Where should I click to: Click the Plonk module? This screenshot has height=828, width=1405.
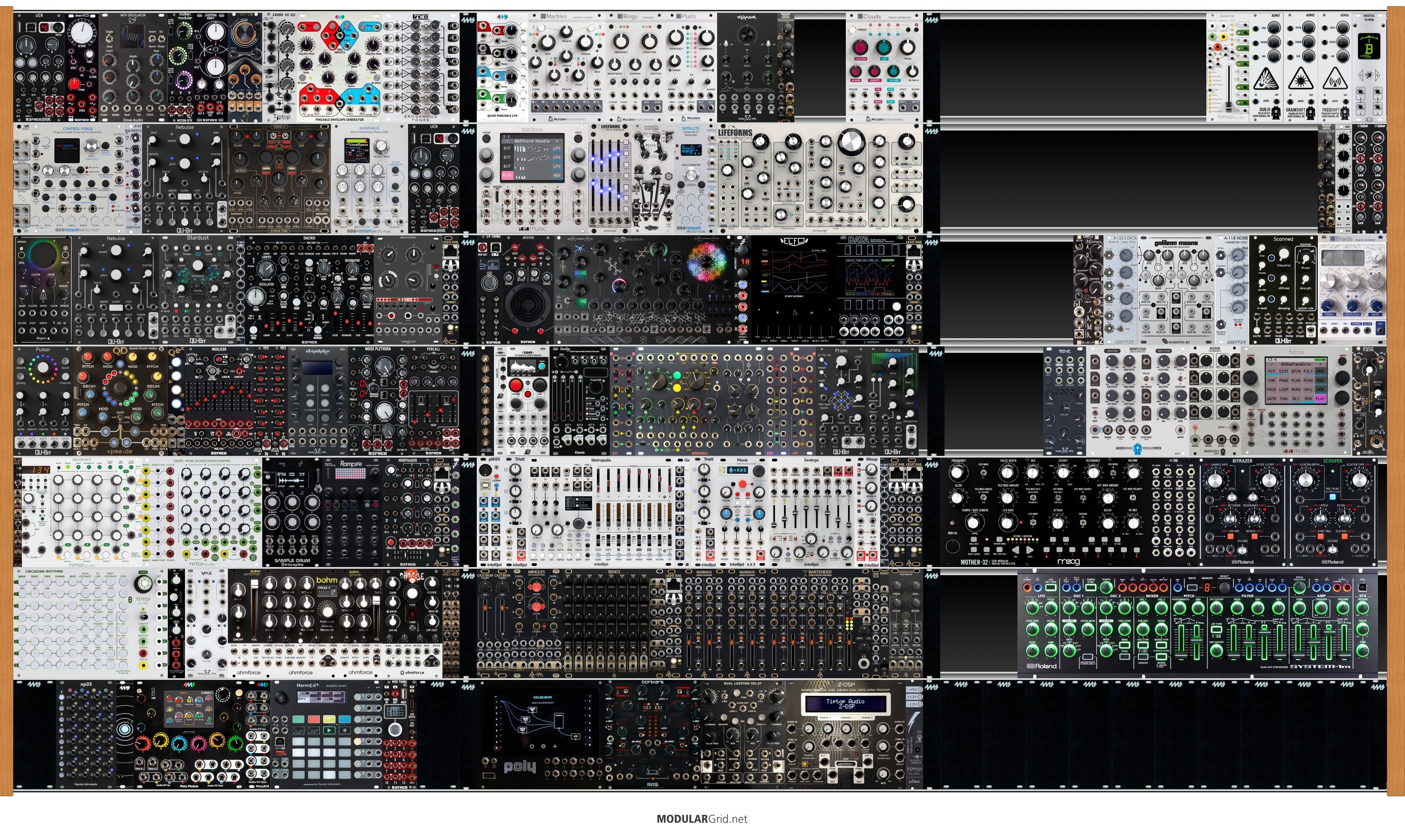[x=742, y=512]
